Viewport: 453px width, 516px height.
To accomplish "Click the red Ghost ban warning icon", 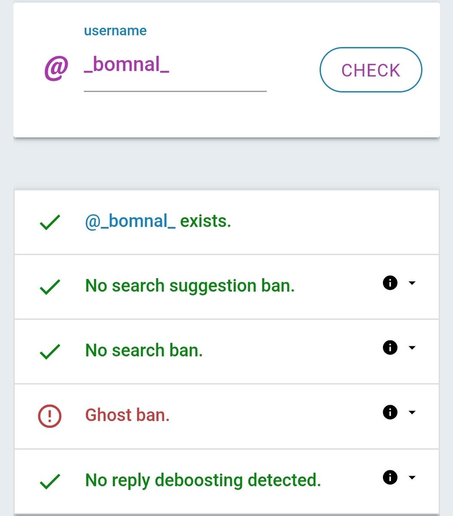I will point(50,416).
